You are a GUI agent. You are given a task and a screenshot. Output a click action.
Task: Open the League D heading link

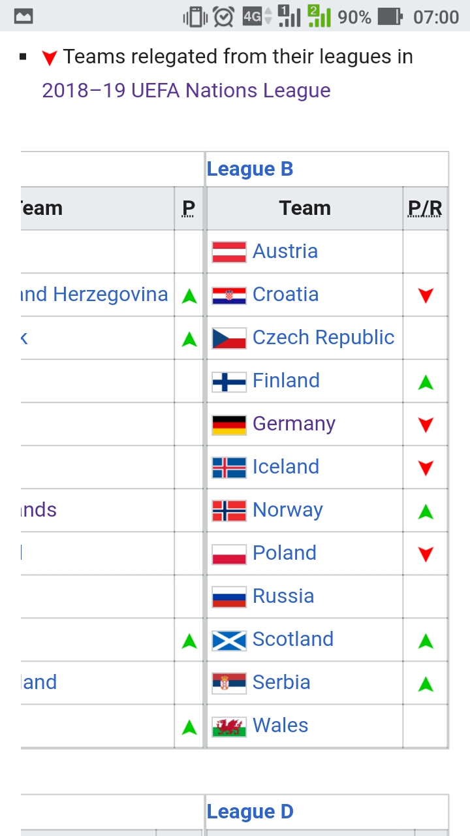click(250, 812)
